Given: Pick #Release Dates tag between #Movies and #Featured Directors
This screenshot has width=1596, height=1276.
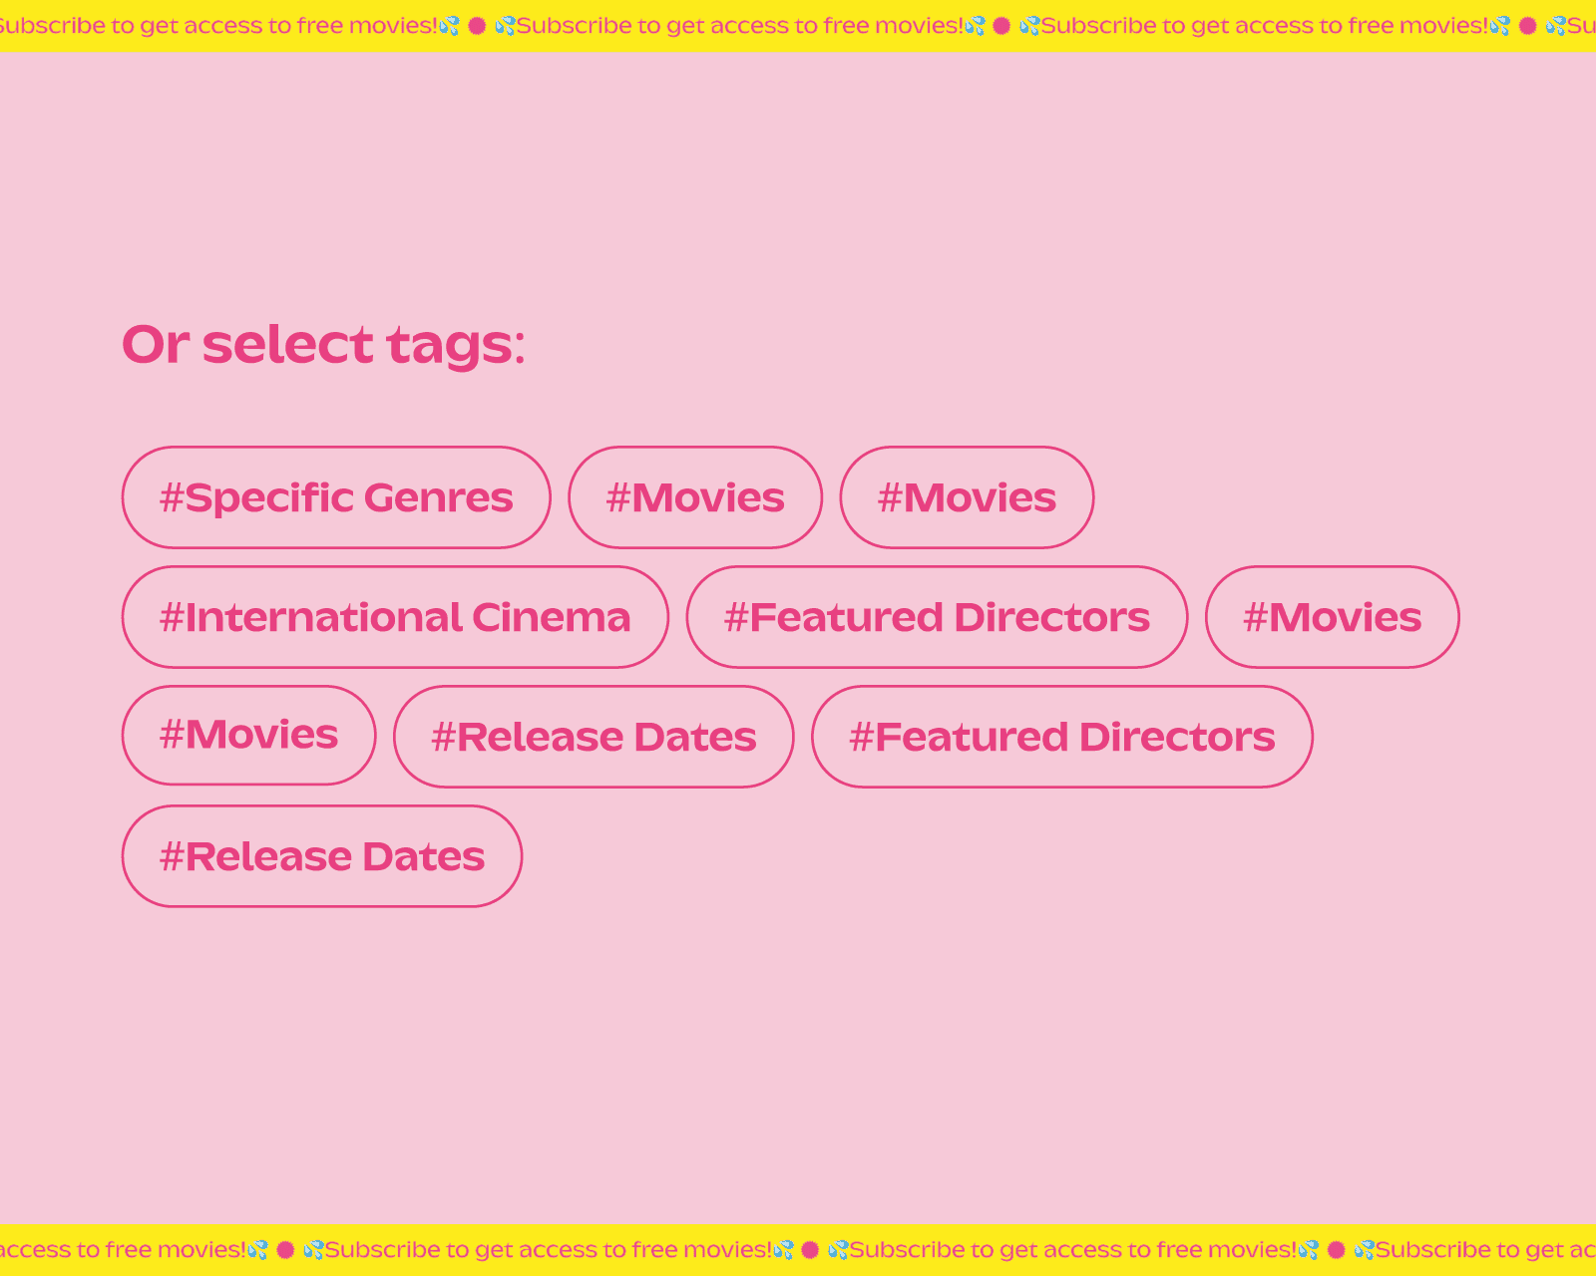Looking at the screenshot, I should point(594,737).
